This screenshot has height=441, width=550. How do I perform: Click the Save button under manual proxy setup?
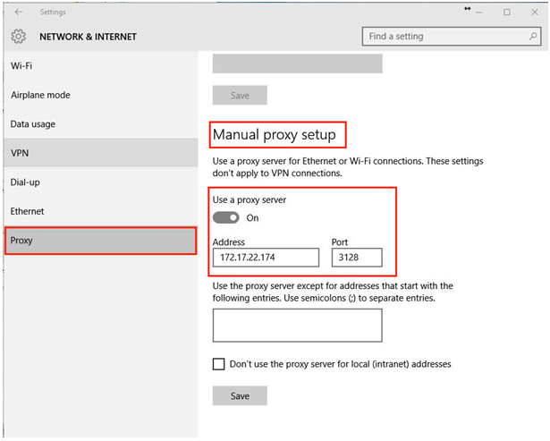click(x=239, y=395)
